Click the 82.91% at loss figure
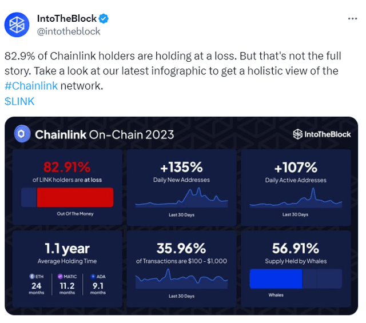 [67, 168]
